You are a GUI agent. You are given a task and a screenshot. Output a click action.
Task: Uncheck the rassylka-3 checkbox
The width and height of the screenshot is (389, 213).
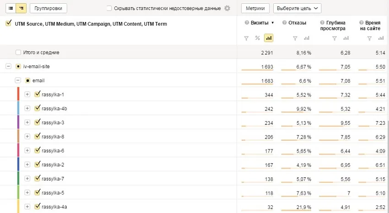point(38,122)
